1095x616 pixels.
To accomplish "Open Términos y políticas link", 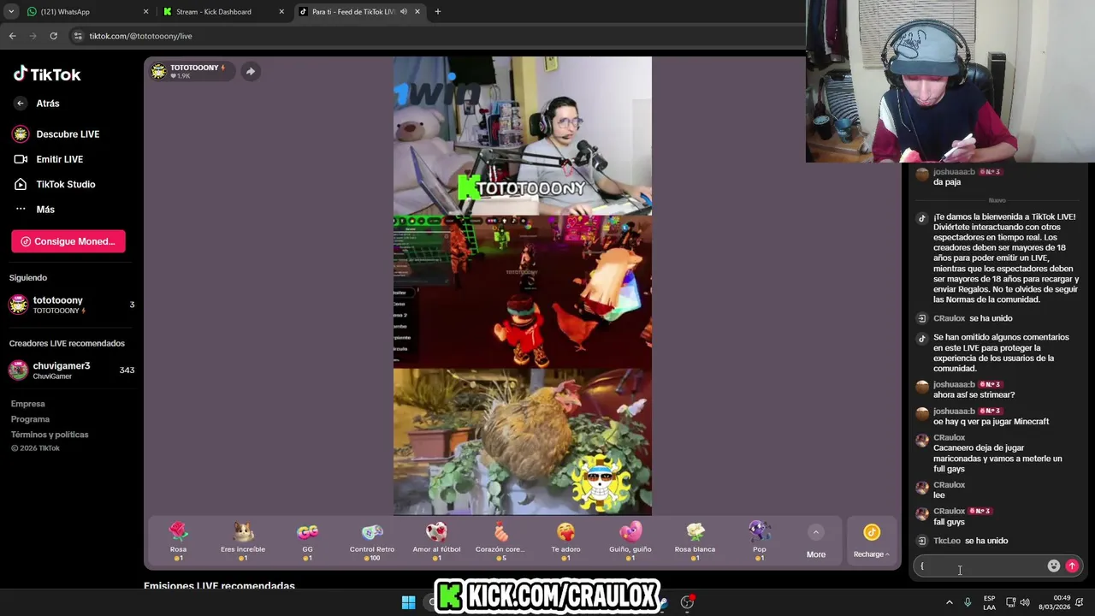I will click(50, 435).
